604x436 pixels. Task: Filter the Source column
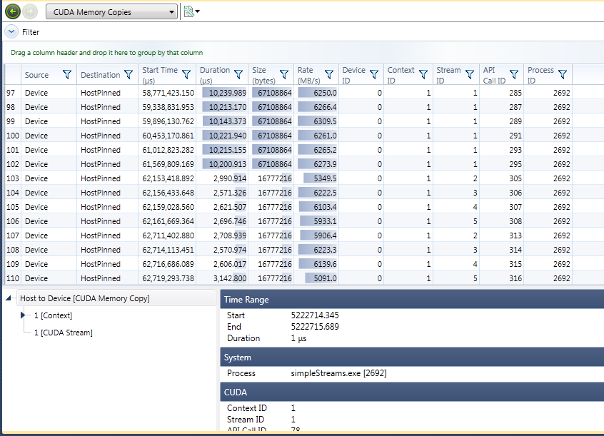pyautogui.click(x=67, y=75)
